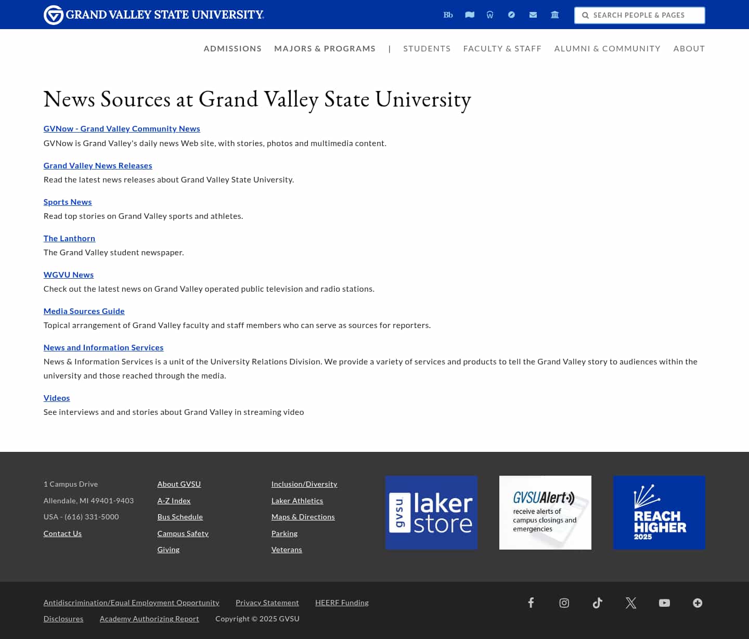Open the email envelope icon in the header
Image resolution: width=749 pixels, height=639 pixels.
click(x=533, y=15)
